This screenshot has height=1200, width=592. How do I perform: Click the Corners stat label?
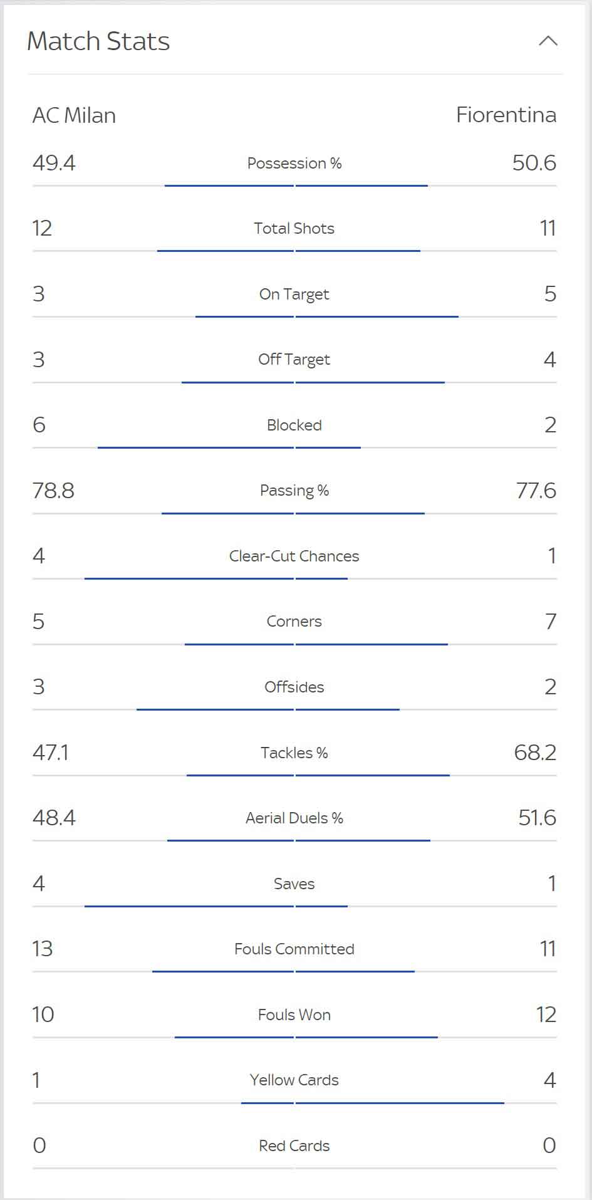pos(294,622)
